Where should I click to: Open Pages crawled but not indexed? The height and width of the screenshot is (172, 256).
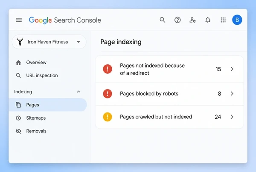(169, 117)
